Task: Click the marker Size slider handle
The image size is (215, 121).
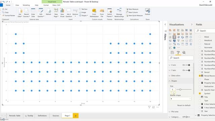Action: (x=180, y=89)
